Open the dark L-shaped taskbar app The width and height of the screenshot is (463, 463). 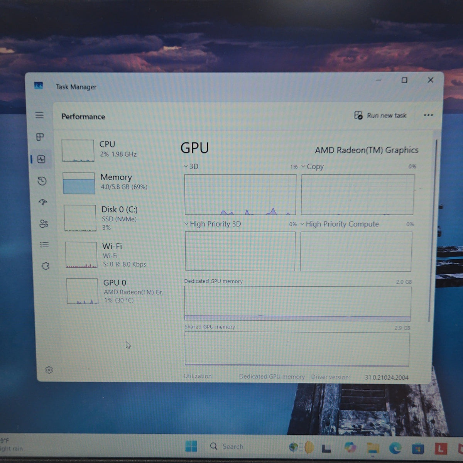pyautogui.click(x=326, y=448)
